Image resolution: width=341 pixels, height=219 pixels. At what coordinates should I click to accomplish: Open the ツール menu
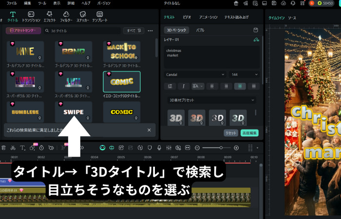42,3
